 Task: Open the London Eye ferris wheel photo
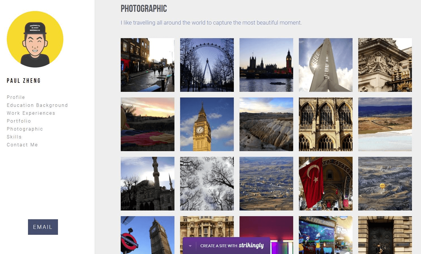[x=207, y=65]
